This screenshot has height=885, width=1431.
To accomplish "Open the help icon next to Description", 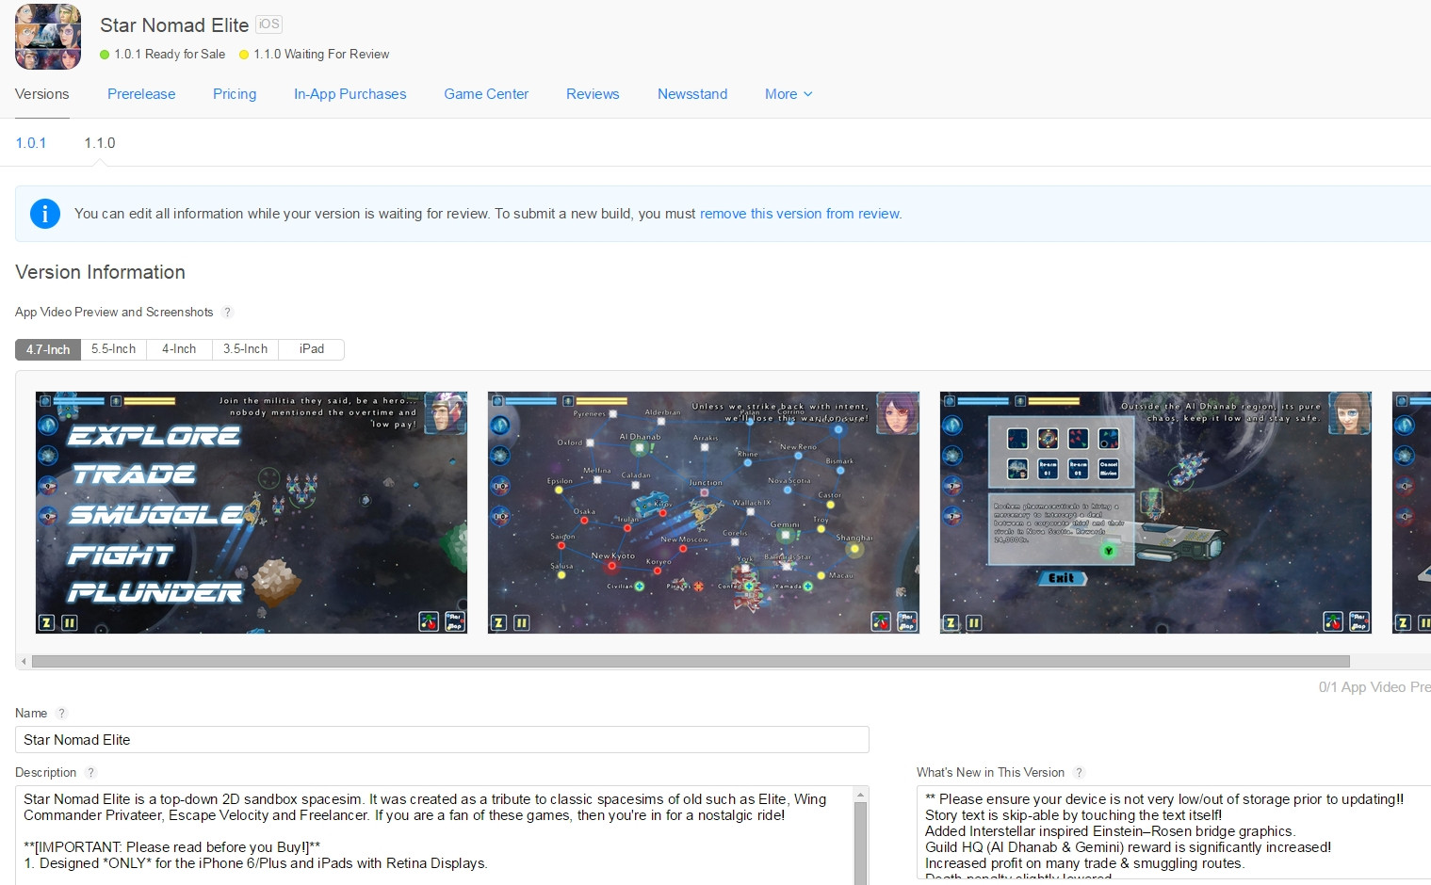I will [91, 773].
